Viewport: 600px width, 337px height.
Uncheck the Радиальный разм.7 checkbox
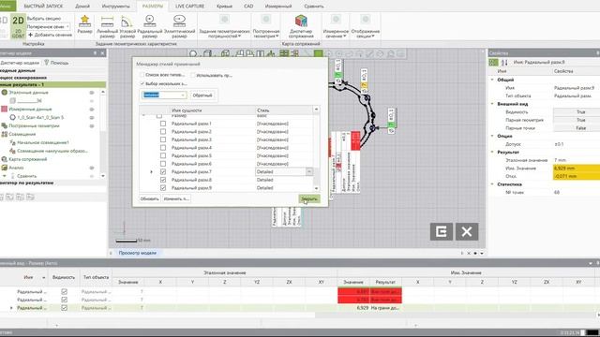point(163,172)
